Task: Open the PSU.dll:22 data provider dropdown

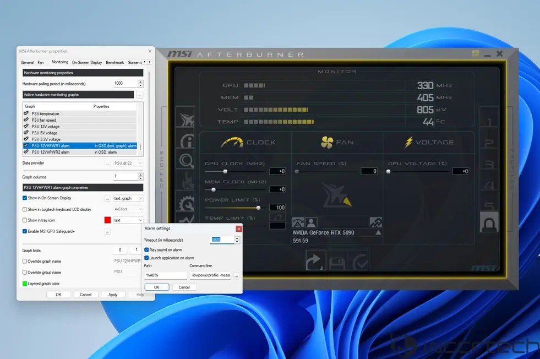Action: click(x=128, y=164)
